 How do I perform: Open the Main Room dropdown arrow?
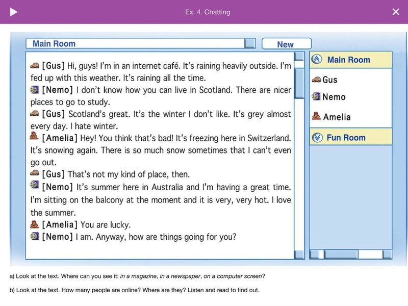click(x=249, y=44)
